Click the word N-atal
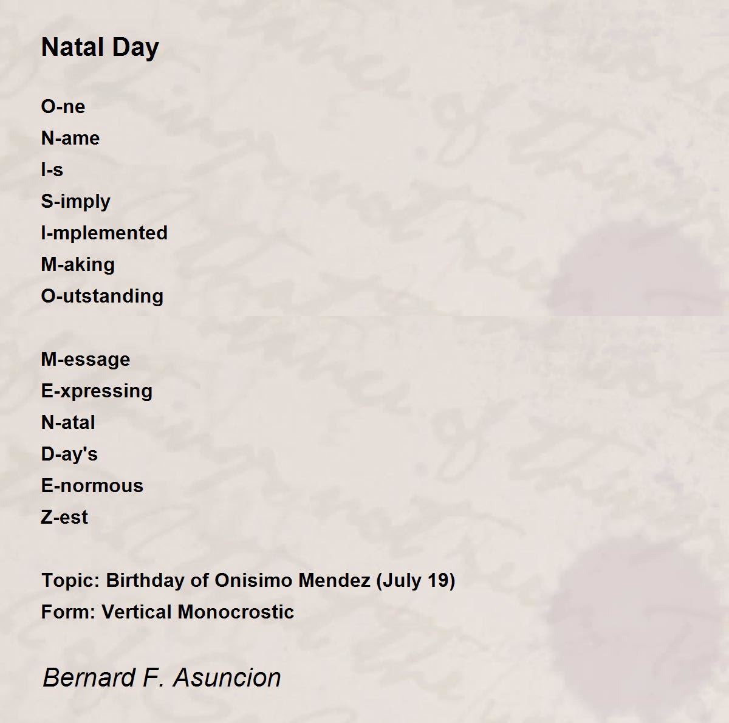 68,422
